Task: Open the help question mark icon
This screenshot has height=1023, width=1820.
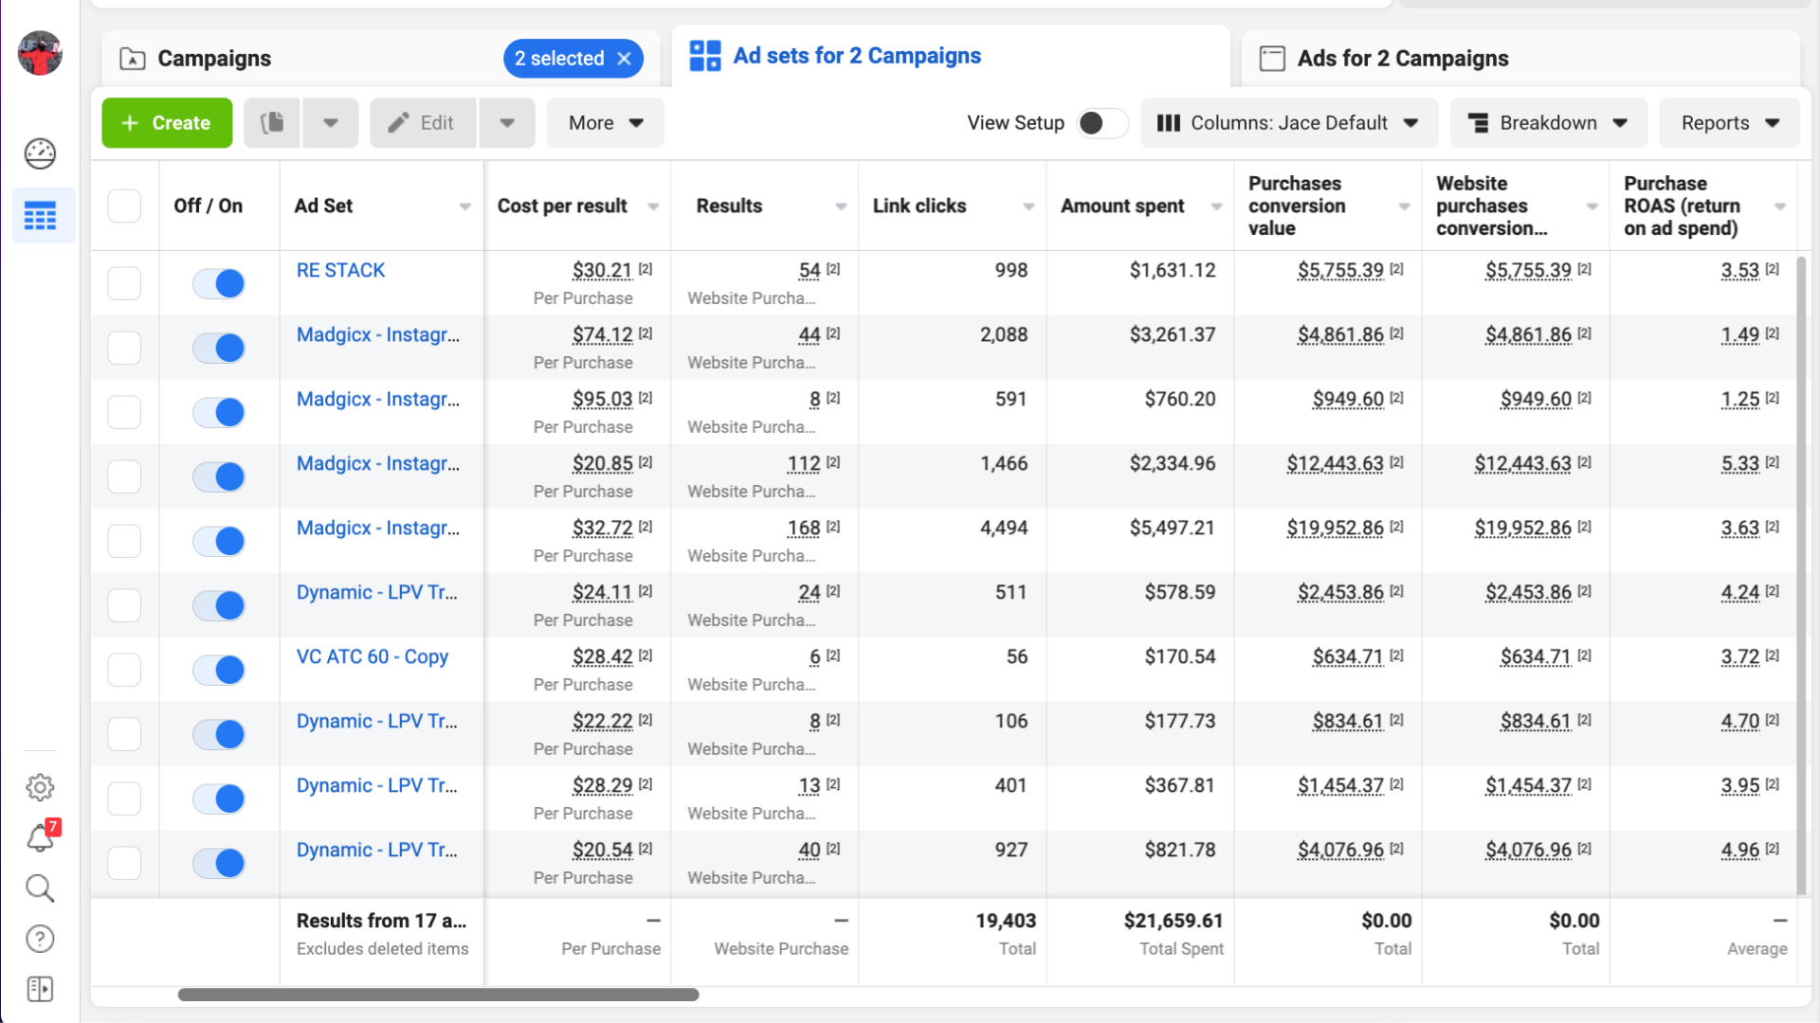Action: point(40,939)
